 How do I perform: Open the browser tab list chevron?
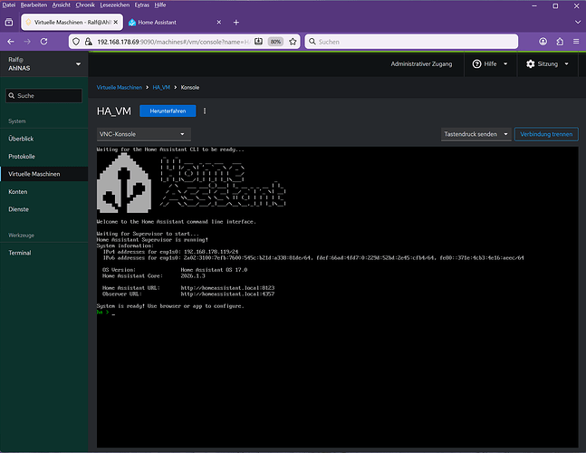[x=574, y=22]
